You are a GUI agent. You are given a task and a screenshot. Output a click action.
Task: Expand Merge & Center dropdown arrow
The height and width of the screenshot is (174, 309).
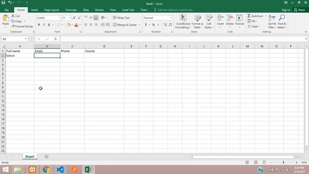tap(140, 25)
